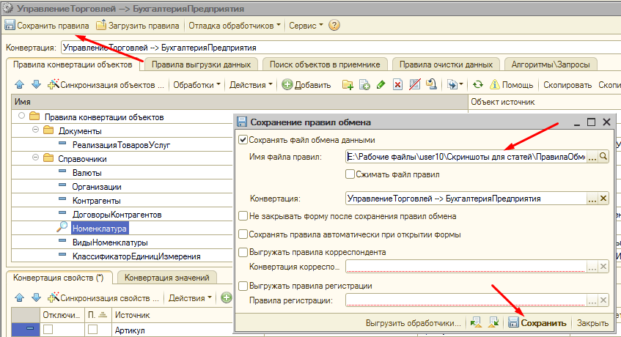The image size is (621, 337).
Task: Click 'Синхронизация свойств' wand icon
Action: click(x=54, y=297)
